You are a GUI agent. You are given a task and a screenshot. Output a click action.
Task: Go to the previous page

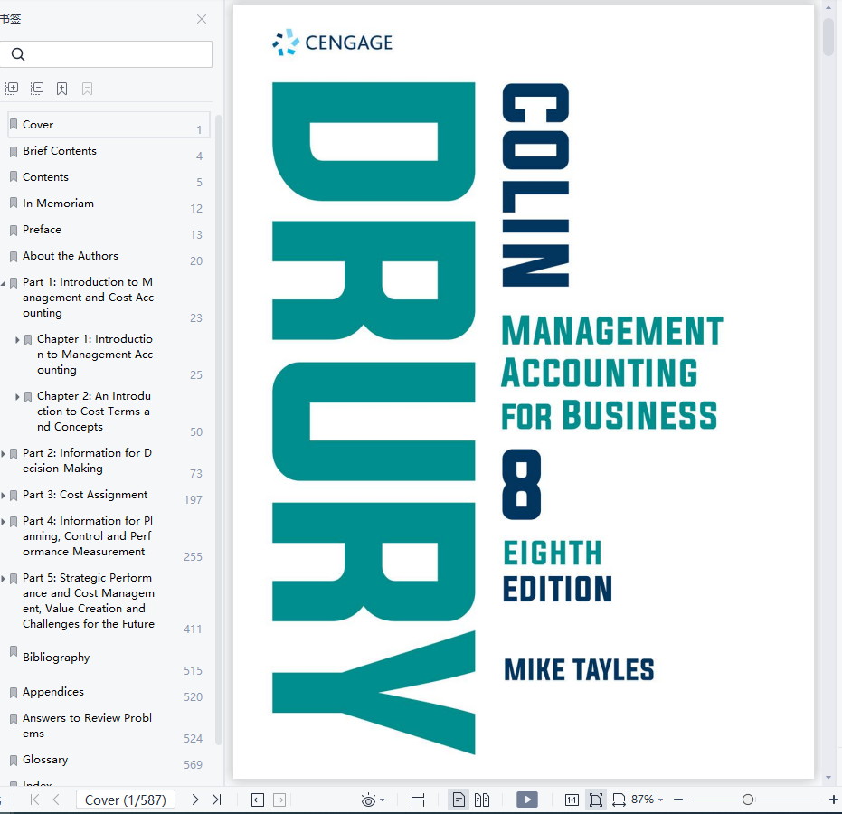(56, 800)
